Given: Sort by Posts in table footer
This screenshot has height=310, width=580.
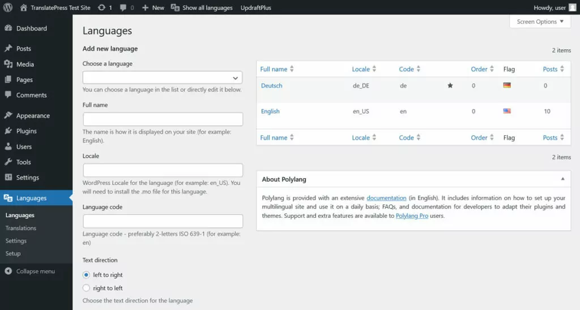Looking at the screenshot, I should point(553,137).
